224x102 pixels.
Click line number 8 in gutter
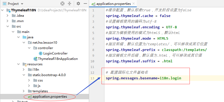tap(93, 50)
